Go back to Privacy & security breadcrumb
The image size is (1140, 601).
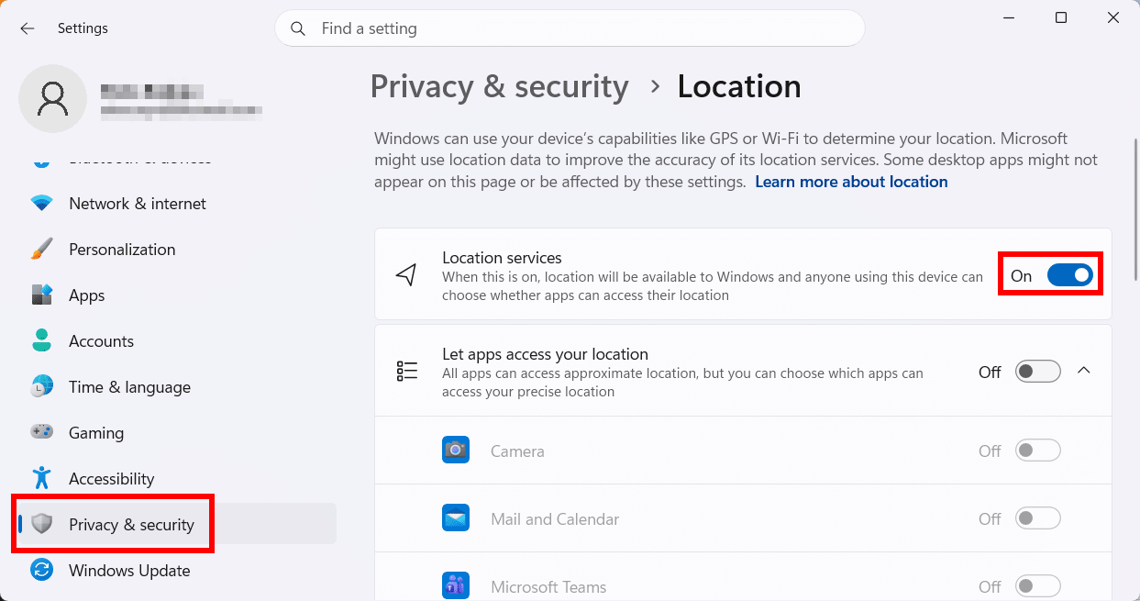coord(499,86)
